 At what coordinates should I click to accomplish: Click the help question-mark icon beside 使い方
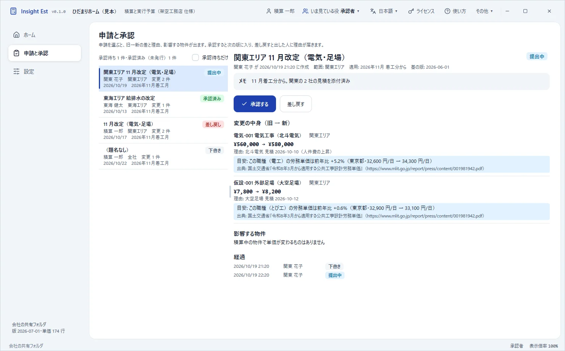click(x=447, y=11)
